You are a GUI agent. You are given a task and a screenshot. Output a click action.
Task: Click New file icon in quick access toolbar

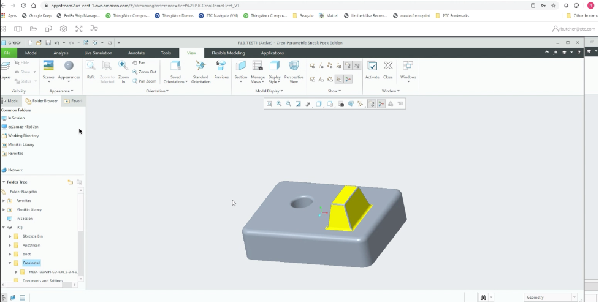[x=31, y=43]
